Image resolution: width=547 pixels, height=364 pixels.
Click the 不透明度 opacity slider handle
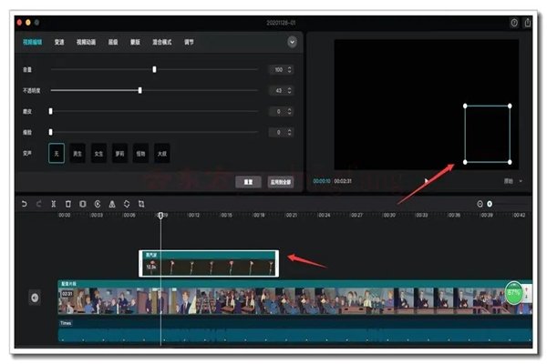coord(139,90)
